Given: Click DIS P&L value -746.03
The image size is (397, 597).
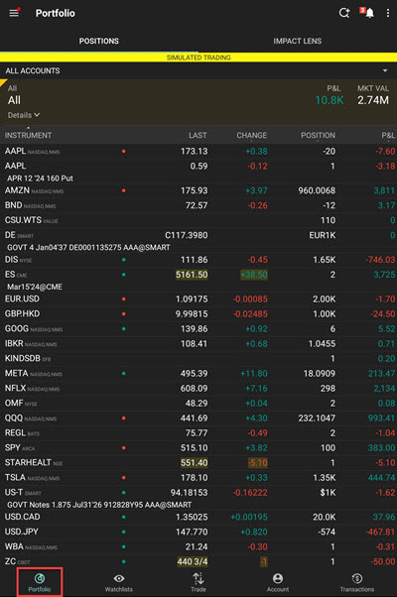Looking at the screenshot, I should [380, 260].
